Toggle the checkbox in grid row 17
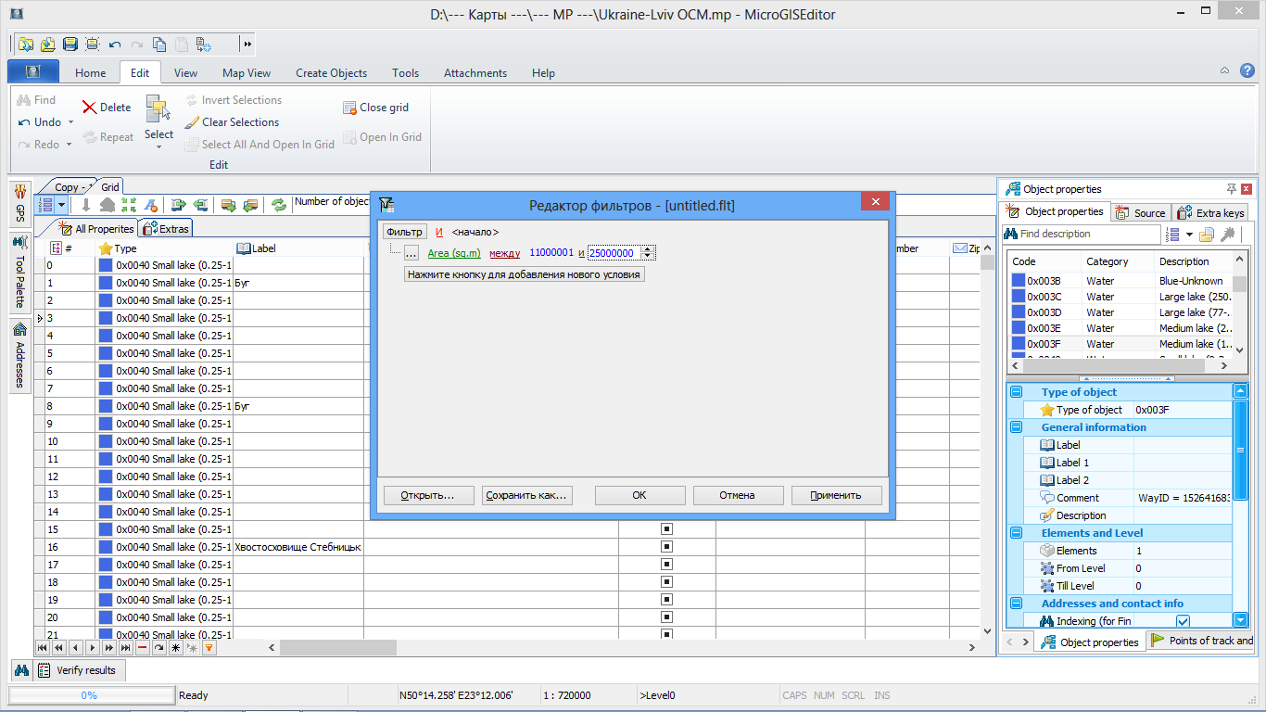This screenshot has width=1266, height=712. click(666, 565)
